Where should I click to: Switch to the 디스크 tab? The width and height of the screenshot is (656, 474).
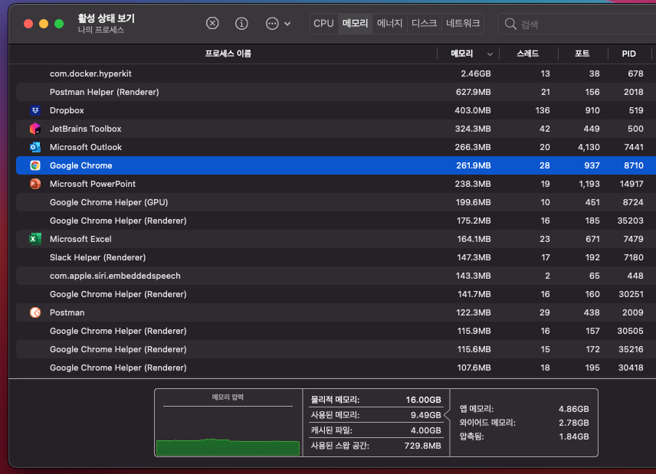424,24
